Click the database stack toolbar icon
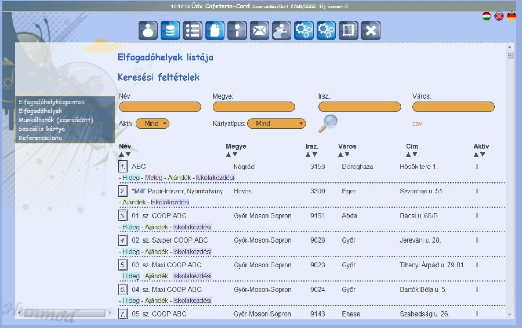The width and height of the screenshot is (522, 328). click(x=170, y=30)
